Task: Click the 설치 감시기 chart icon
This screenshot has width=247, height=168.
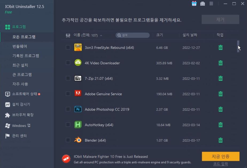Action: click(7, 105)
